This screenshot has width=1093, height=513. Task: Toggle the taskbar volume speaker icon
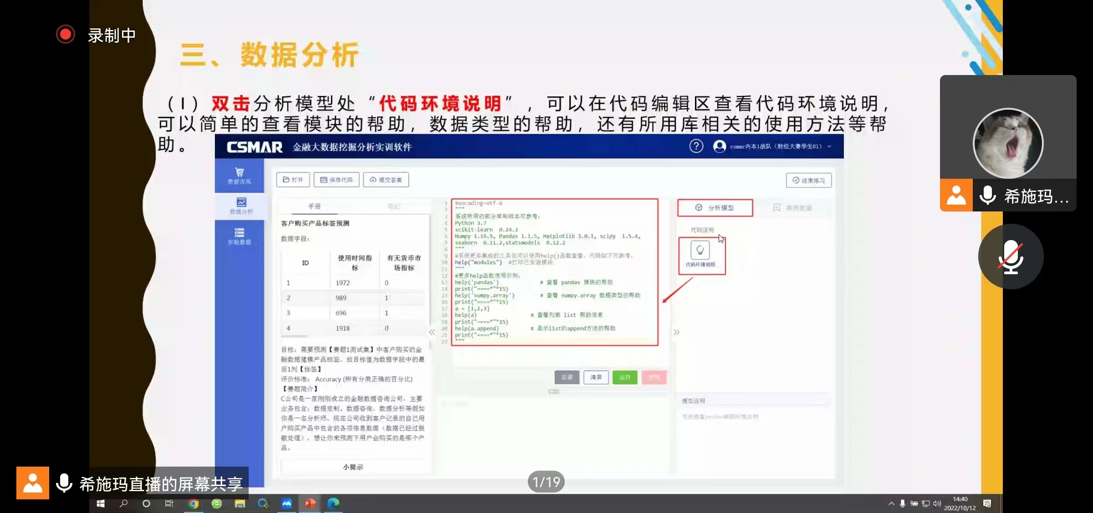(937, 503)
